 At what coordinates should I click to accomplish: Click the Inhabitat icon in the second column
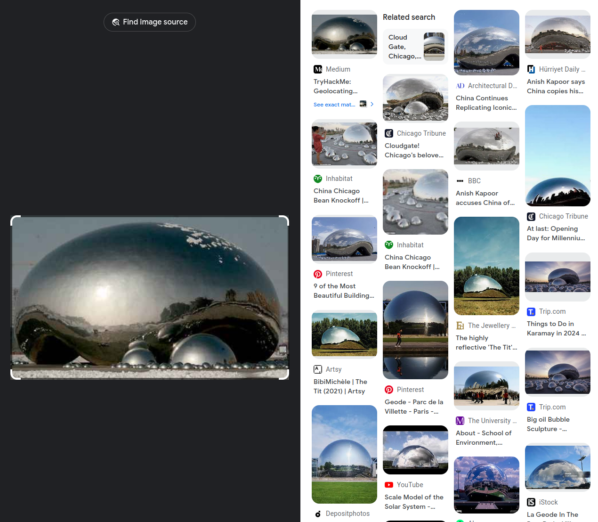(x=389, y=245)
